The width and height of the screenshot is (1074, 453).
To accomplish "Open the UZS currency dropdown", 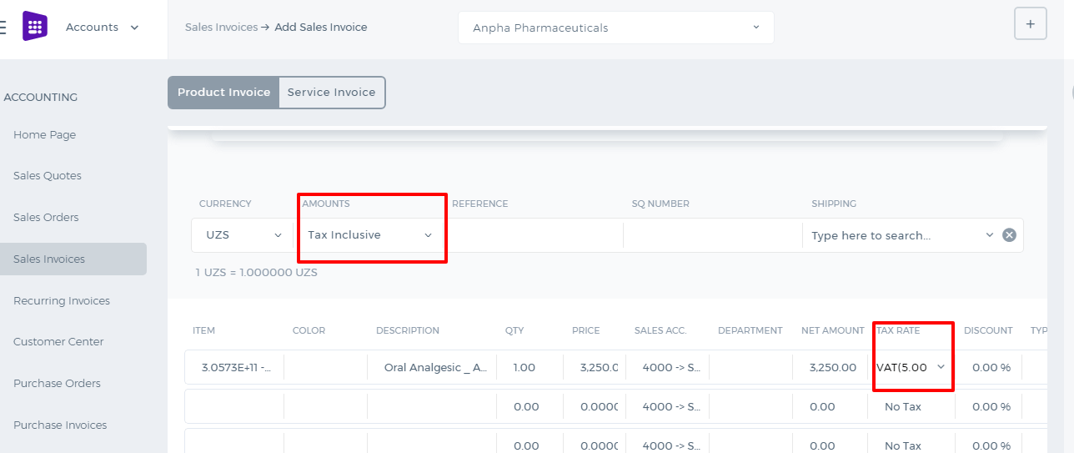I will 243,235.
